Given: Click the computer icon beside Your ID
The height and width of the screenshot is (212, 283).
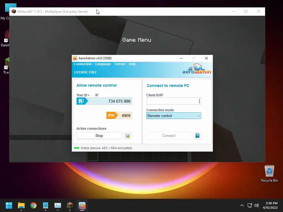Looking at the screenshot, I should (82, 101).
